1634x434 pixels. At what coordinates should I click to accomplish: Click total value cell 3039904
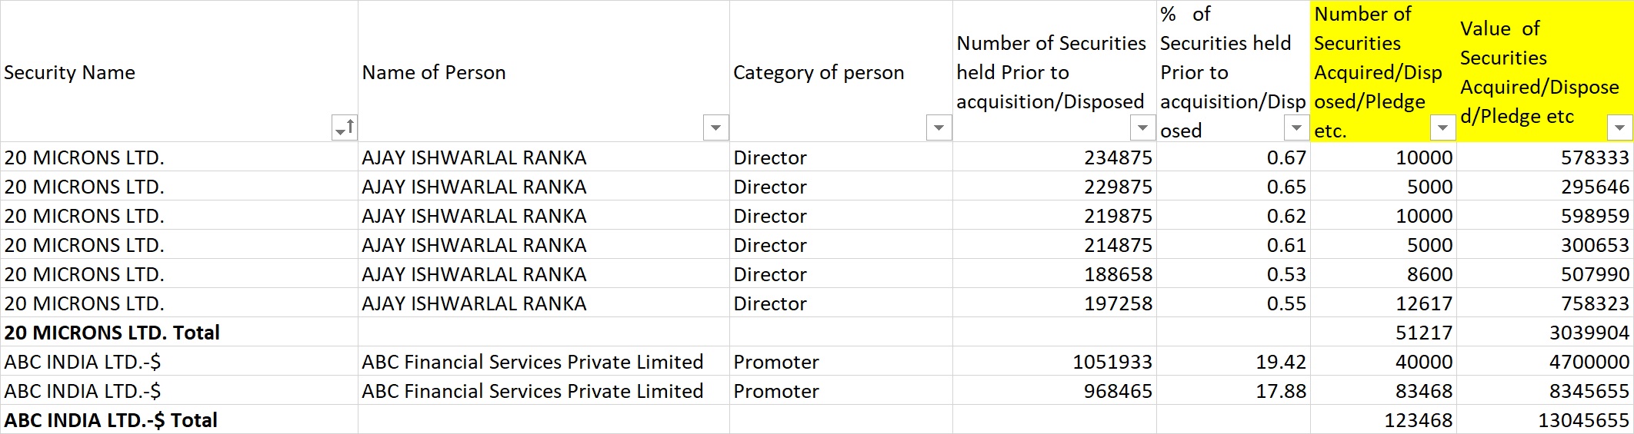coord(1545,333)
